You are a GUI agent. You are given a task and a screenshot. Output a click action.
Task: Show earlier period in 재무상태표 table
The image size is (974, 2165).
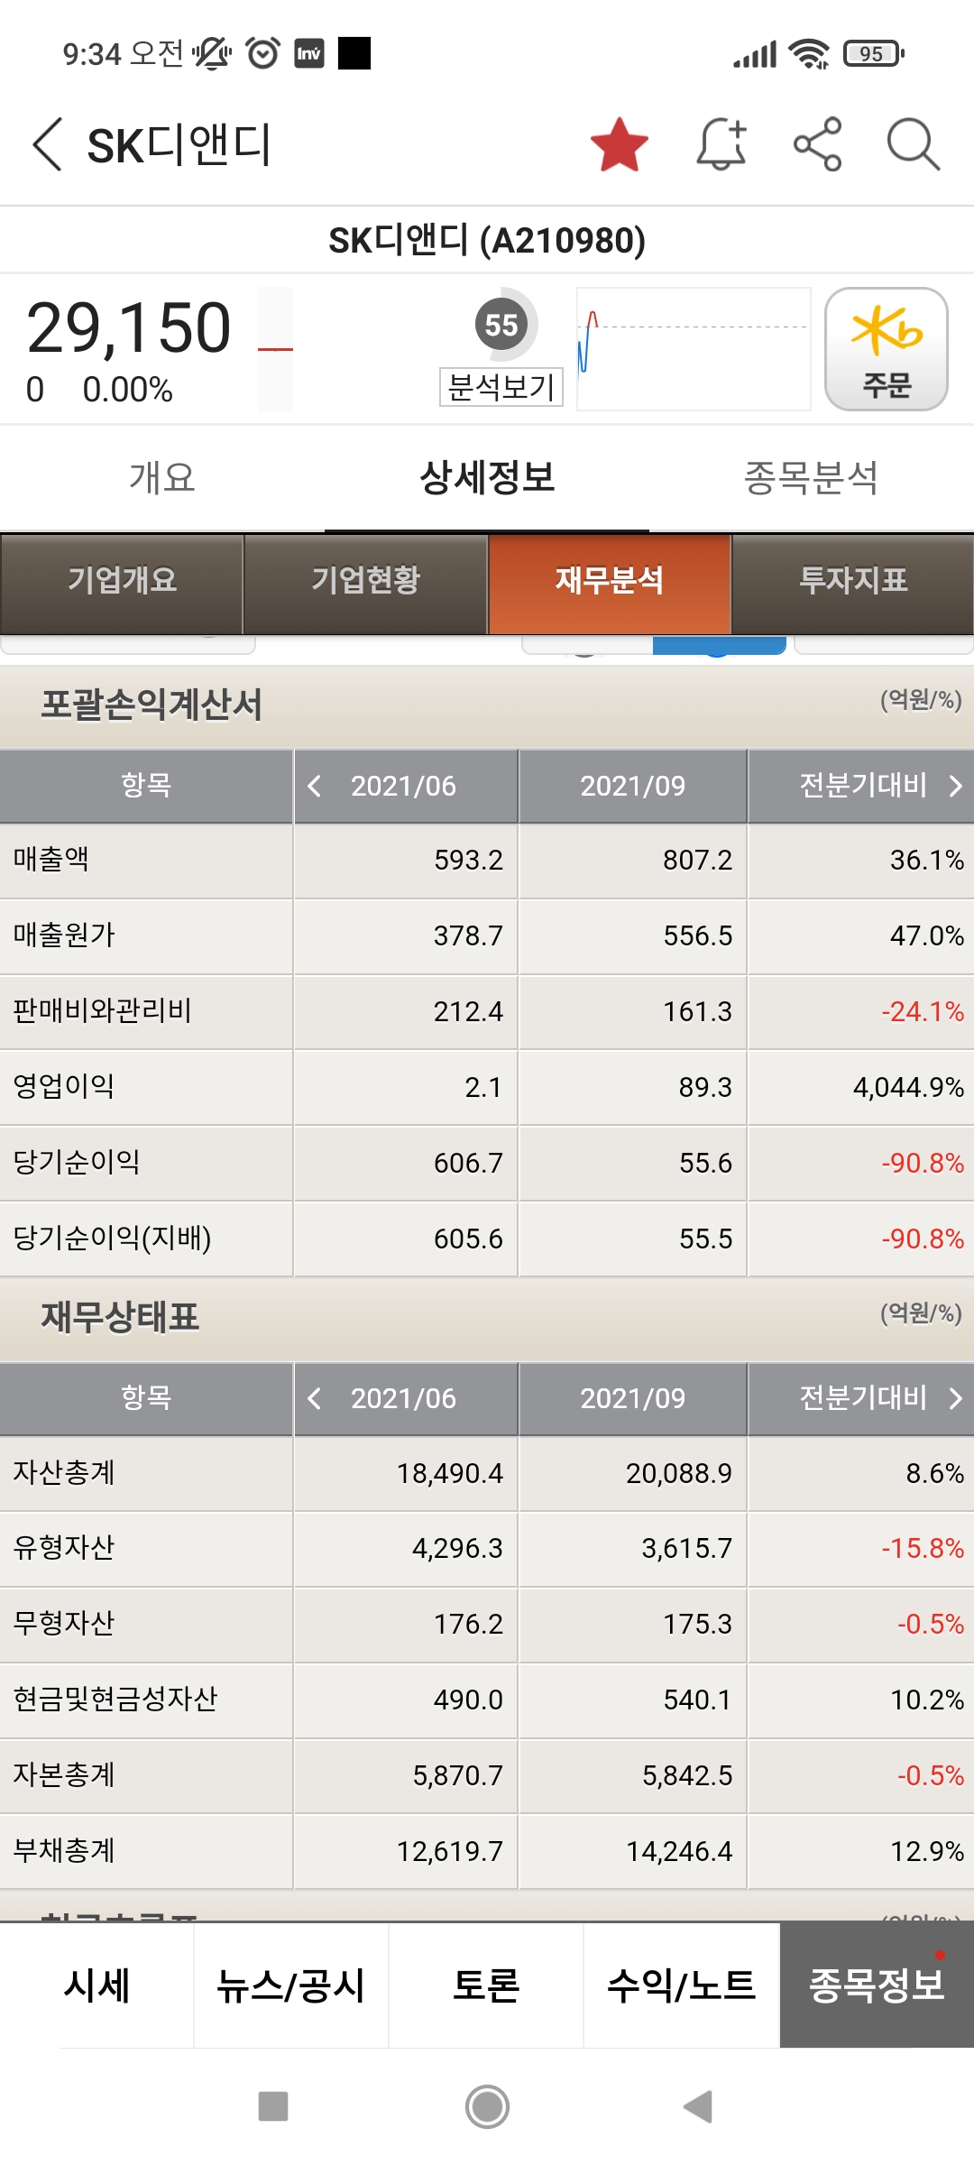[315, 1398]
